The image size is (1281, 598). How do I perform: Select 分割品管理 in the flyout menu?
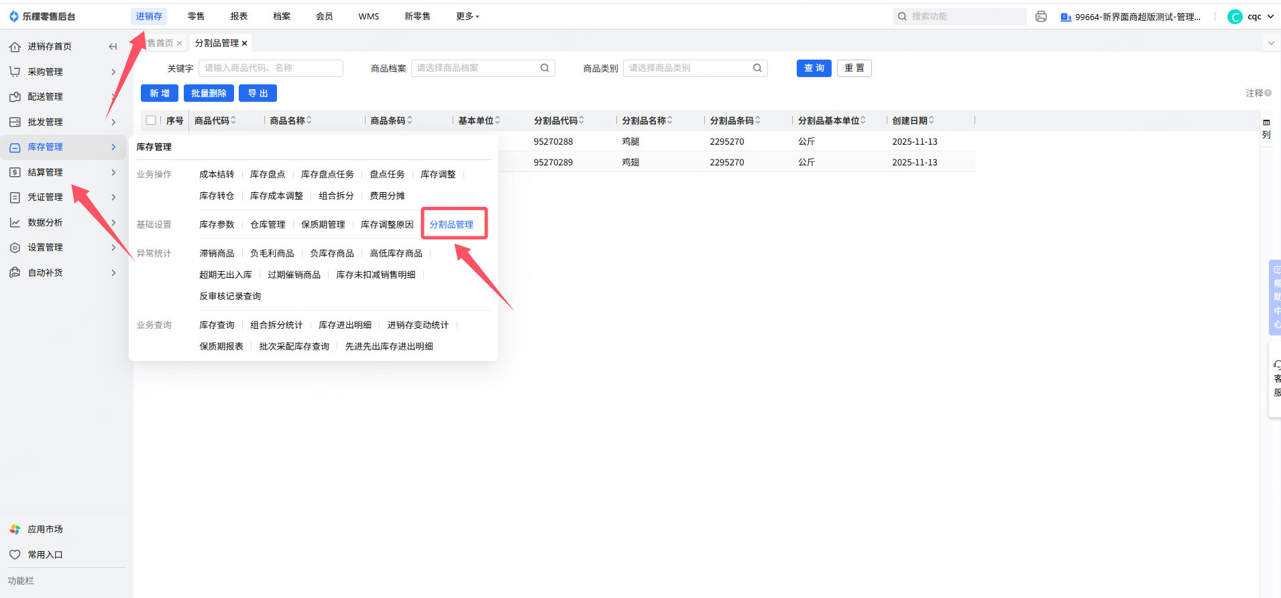[x=451, y=224]
